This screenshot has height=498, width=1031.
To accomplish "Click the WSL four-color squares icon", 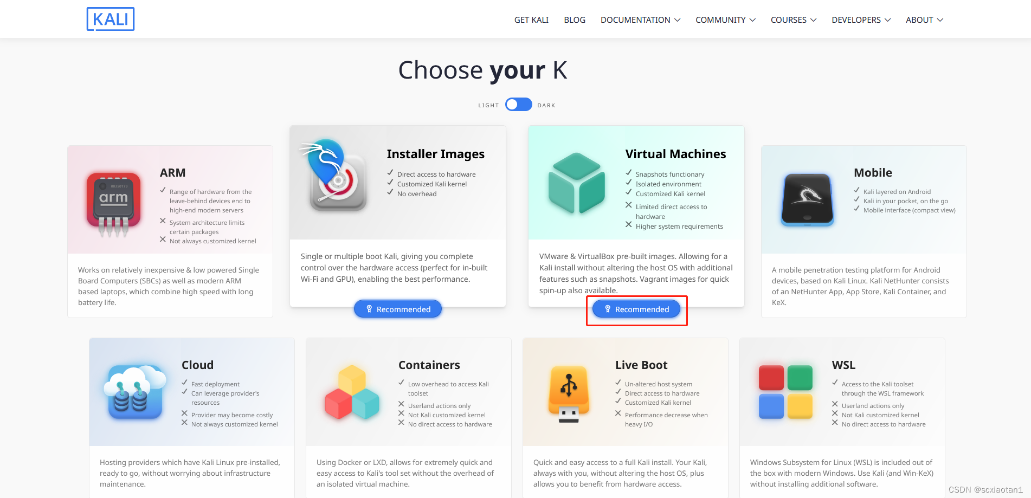I will [785, 392].
